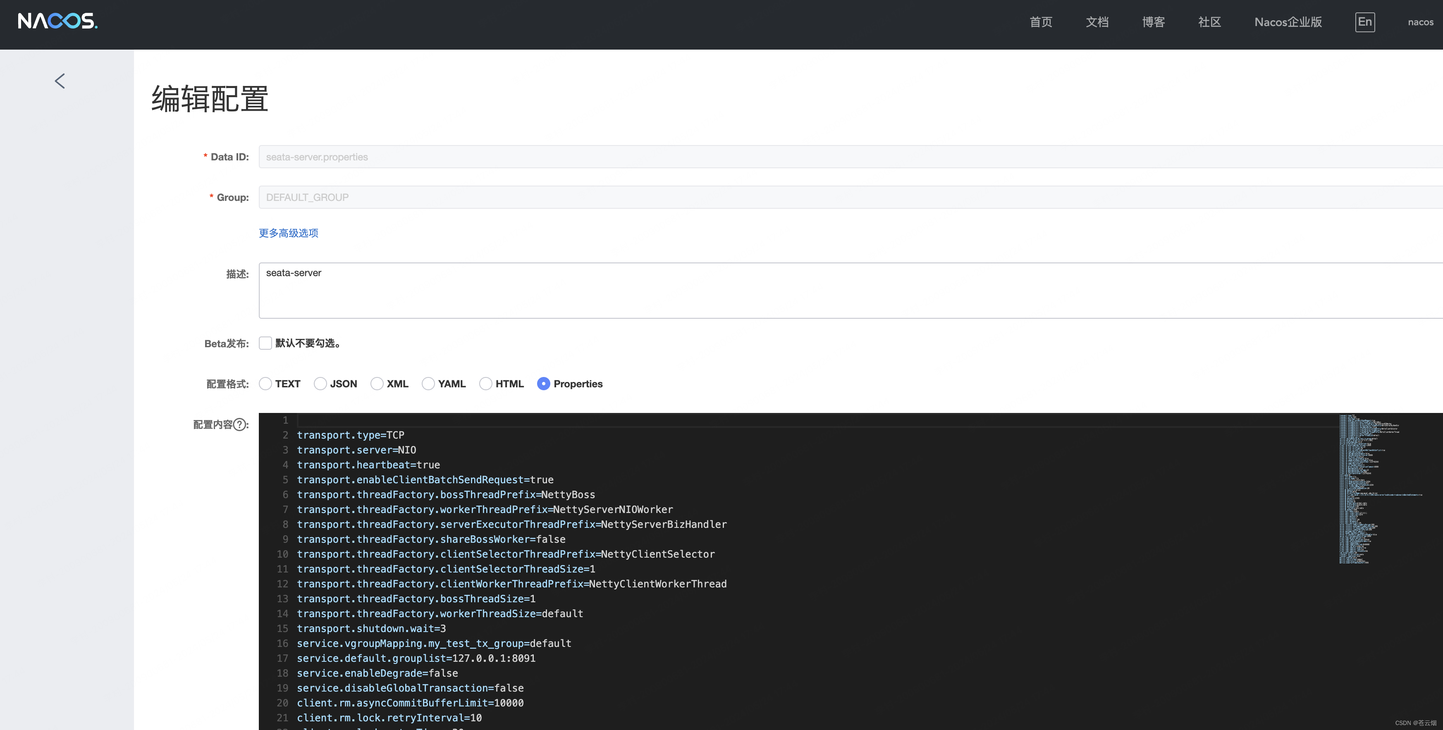The image size is (1443, 730).
Task: Click line shareBossWorker=false
Action: 431,539
